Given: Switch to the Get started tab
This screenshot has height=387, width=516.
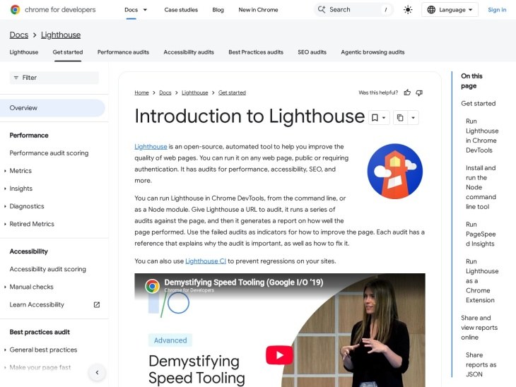Looking at the screenshot, I should click(x=68, y=52).
